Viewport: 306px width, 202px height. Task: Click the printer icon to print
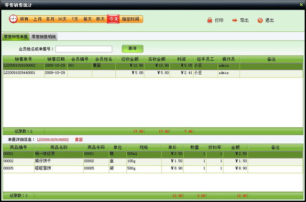click(209, 21)
